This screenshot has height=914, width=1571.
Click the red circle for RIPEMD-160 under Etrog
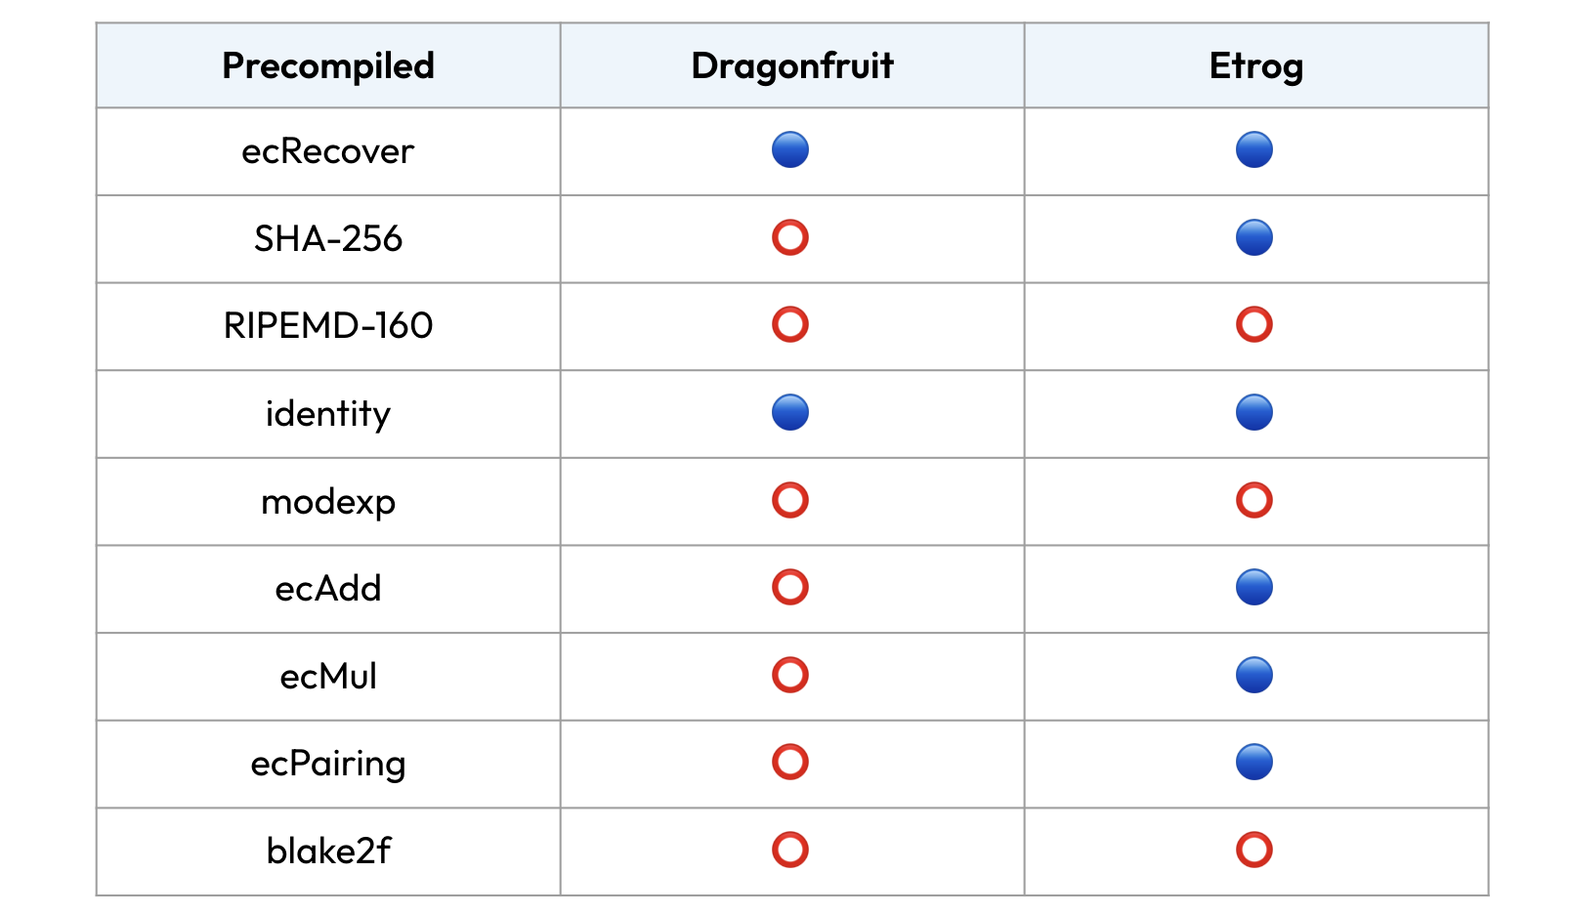pos(1254,324)
